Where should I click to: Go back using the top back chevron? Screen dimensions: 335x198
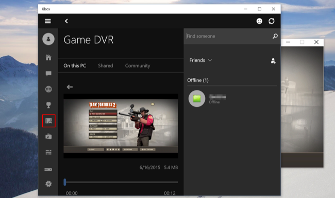(66, 21)
